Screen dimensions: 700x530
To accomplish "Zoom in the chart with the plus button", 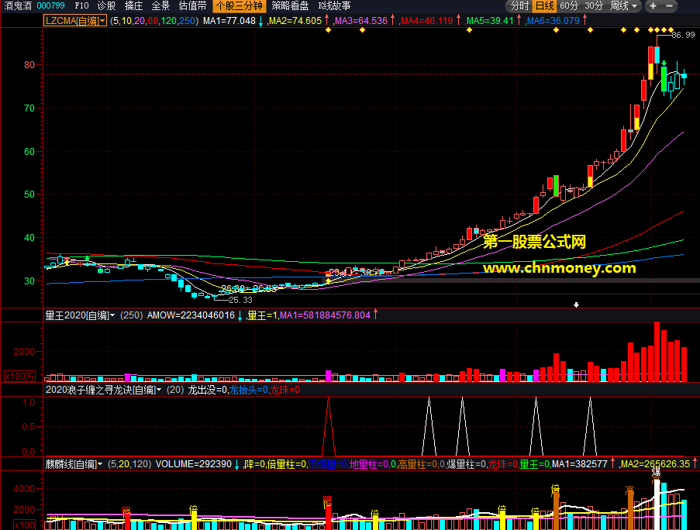I will (x=653, y=5).
